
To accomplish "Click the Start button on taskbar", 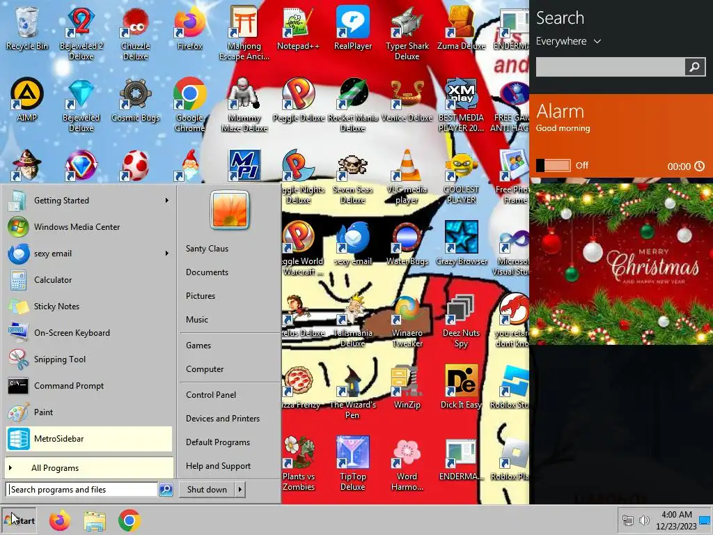I will [19, 520].
